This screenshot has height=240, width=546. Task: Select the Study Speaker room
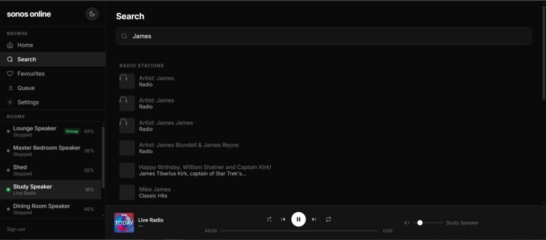pyautogui.click(x=51, y=189)
